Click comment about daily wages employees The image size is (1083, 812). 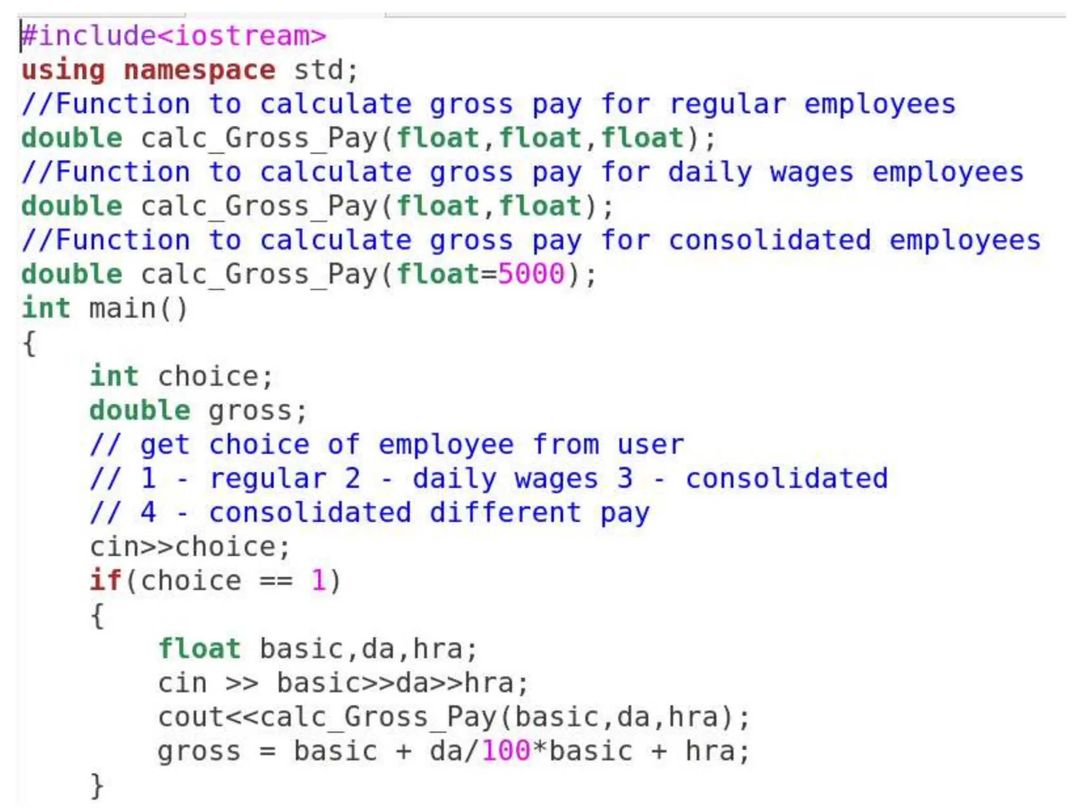(x=522, y=172)
